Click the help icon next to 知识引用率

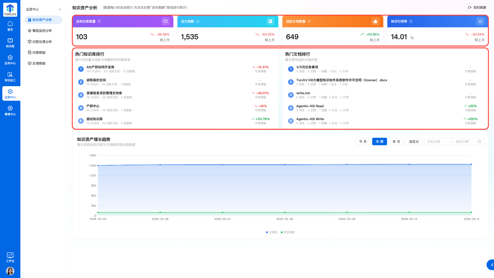(x=411, y=22)
